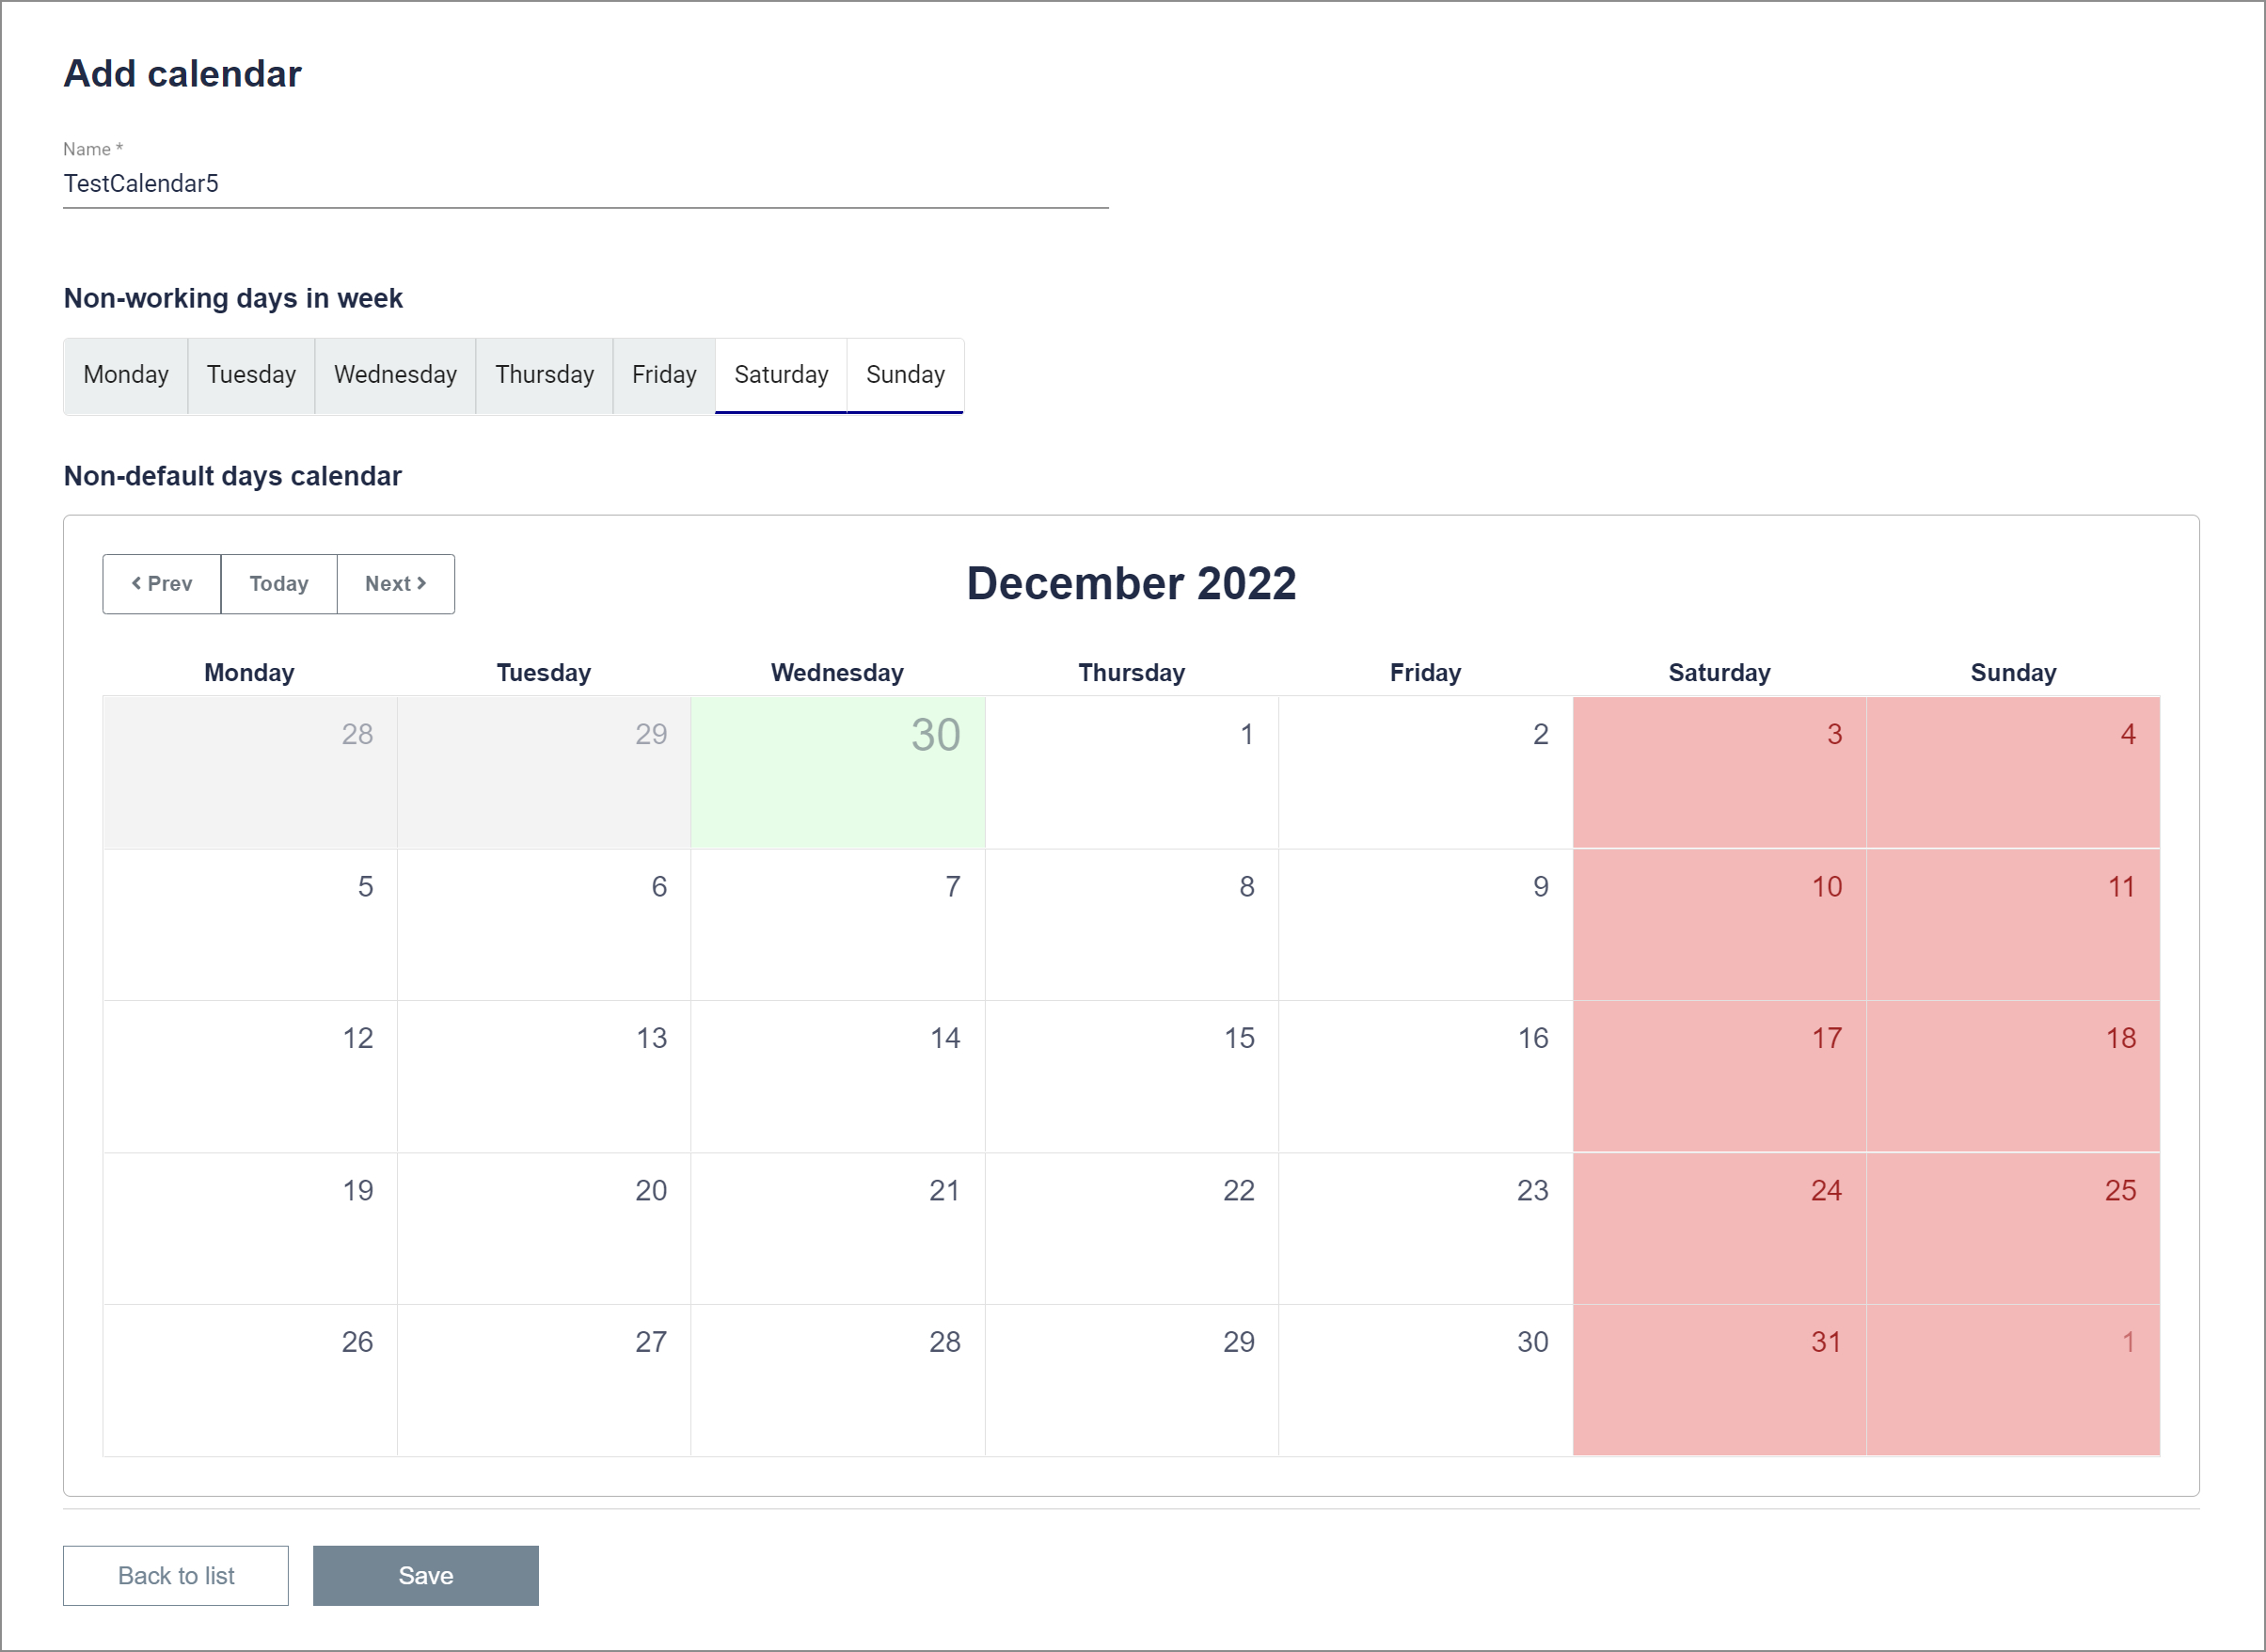Click Back to list button
2266x1652 pixels.
[176, 1575]
